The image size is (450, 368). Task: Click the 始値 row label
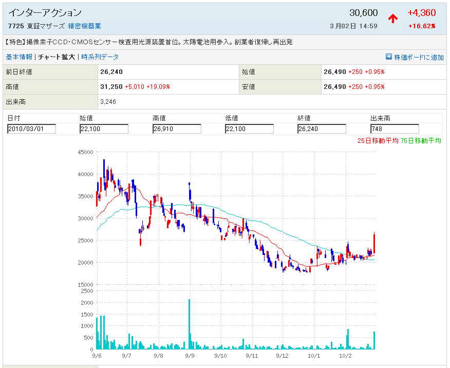(249, 72)
